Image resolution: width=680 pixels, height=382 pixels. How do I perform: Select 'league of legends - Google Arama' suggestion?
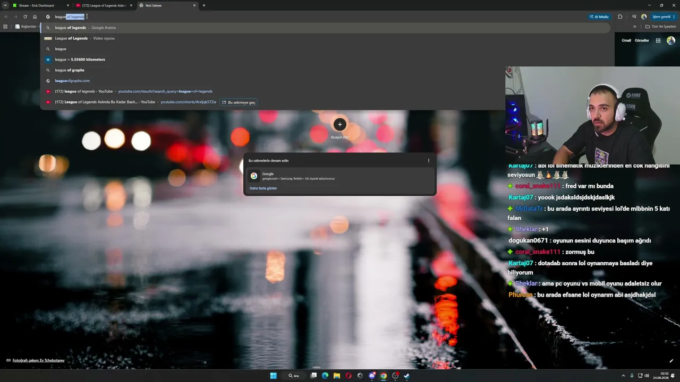(x=325, y=28)
